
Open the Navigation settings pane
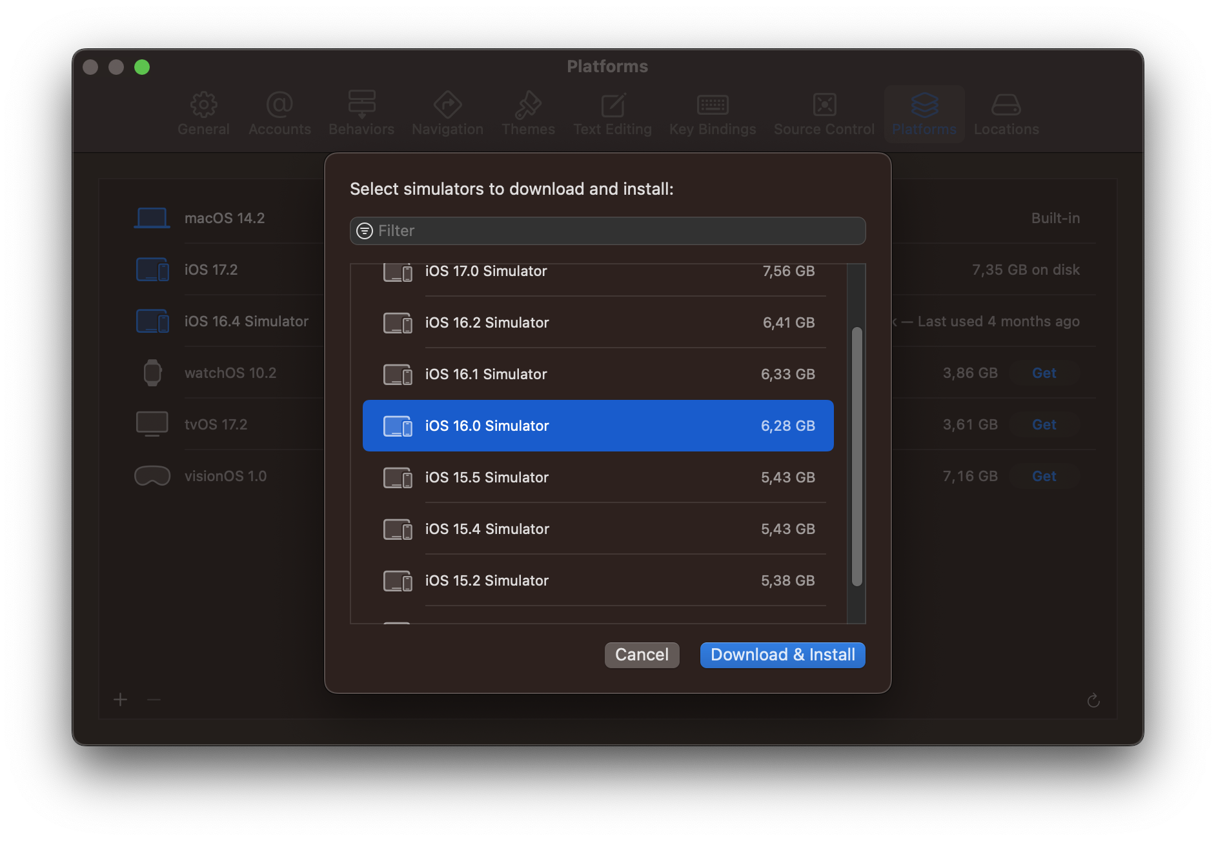click(x=447, y=114)
